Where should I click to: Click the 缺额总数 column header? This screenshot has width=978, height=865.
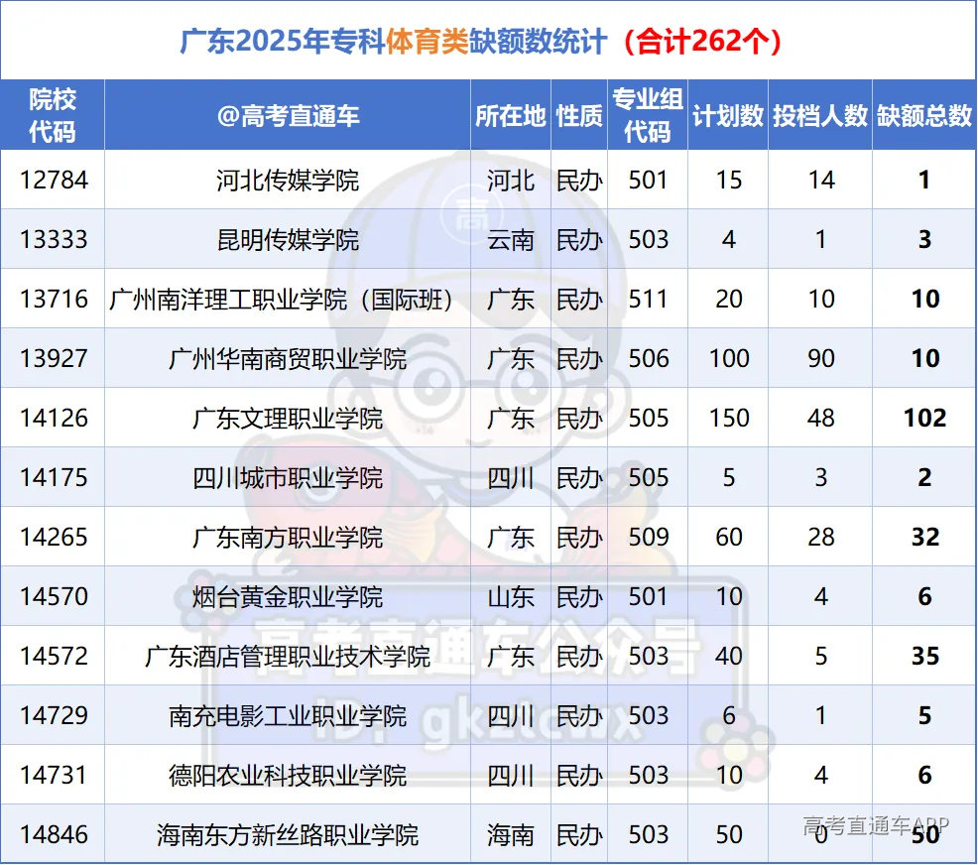coord(924,116)
